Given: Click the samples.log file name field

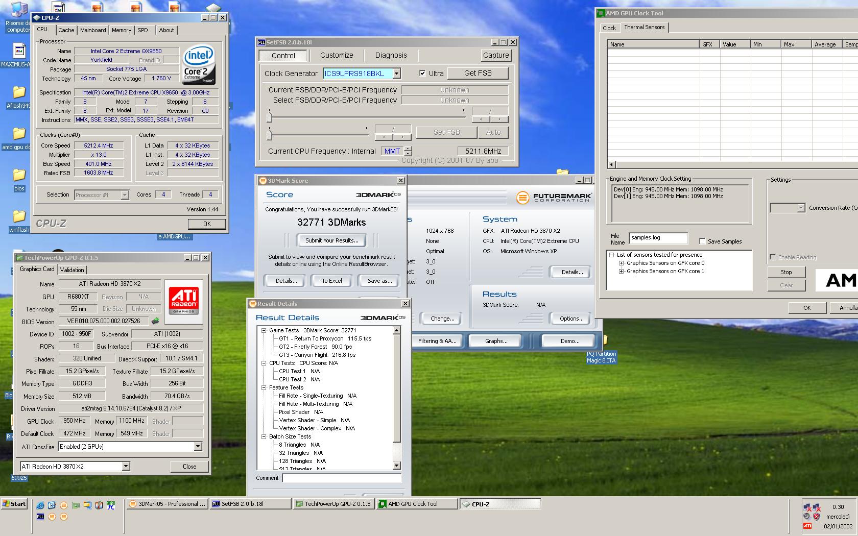Looking at the screenshot, I should pyautogui.click(x=658, y=238).
